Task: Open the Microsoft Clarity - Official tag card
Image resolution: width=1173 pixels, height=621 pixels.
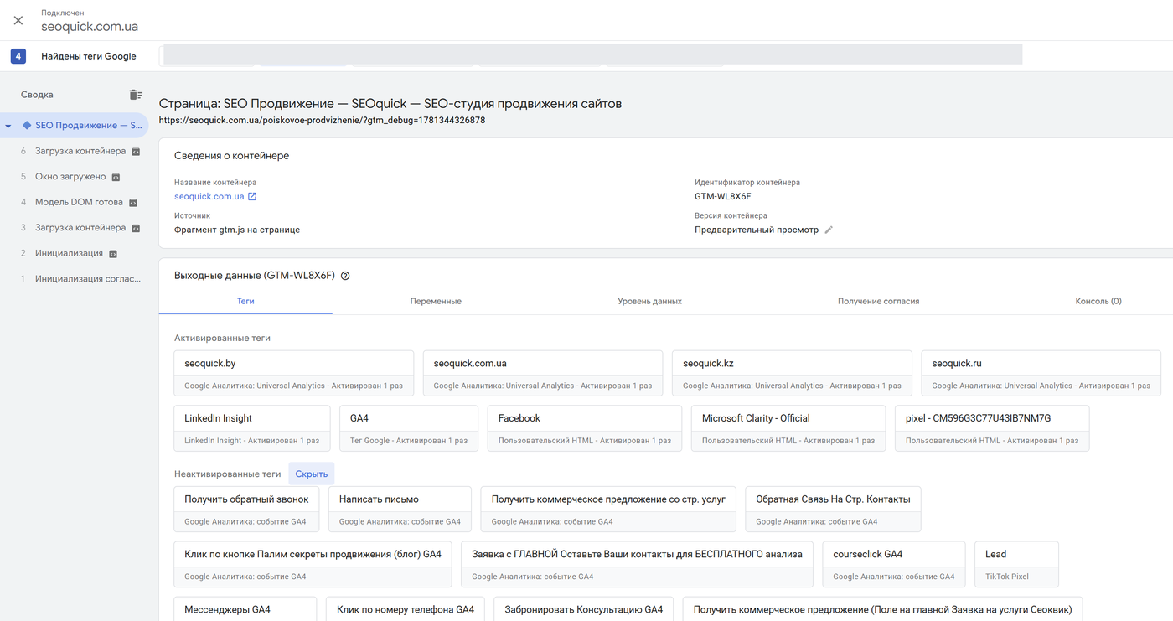Action: click(x=788, y=428)
